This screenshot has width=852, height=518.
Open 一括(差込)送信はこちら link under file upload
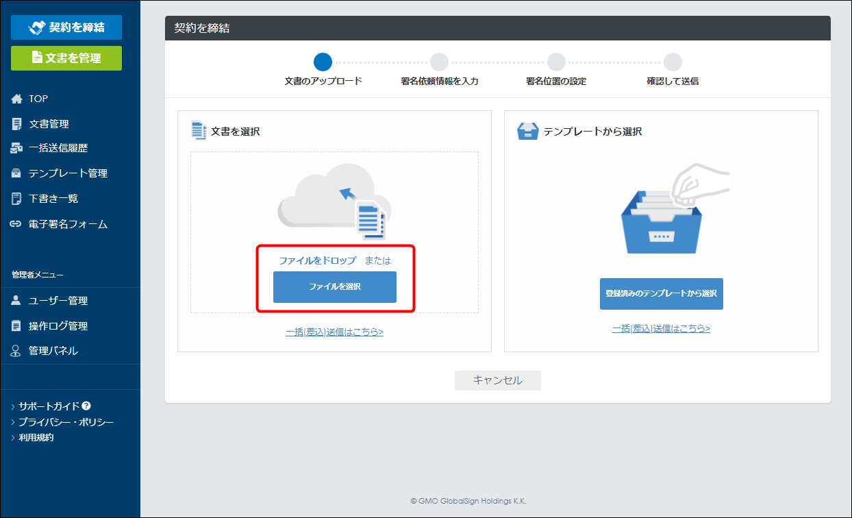pyautogui.click(x=334, y=332)
